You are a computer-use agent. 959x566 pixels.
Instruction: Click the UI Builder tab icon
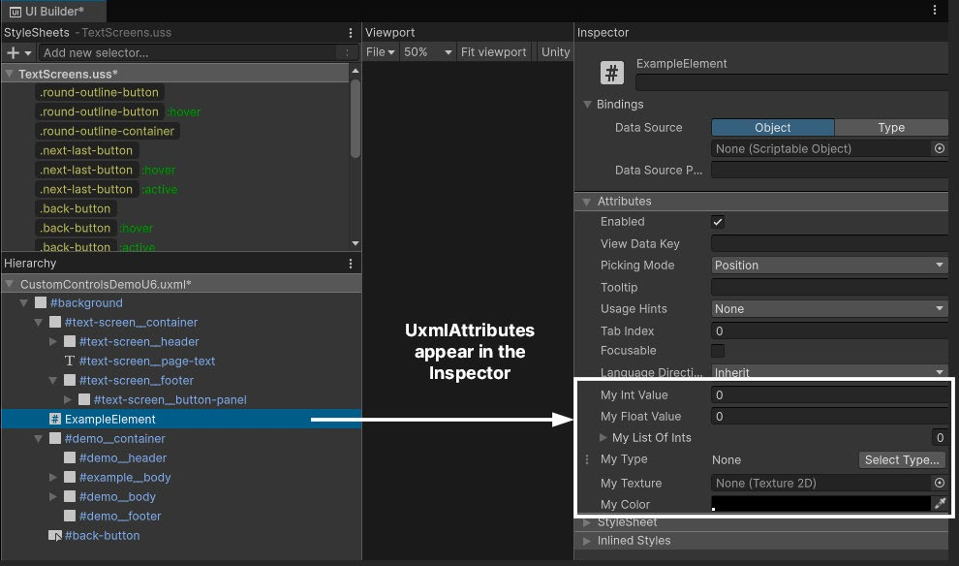point(15,12)
